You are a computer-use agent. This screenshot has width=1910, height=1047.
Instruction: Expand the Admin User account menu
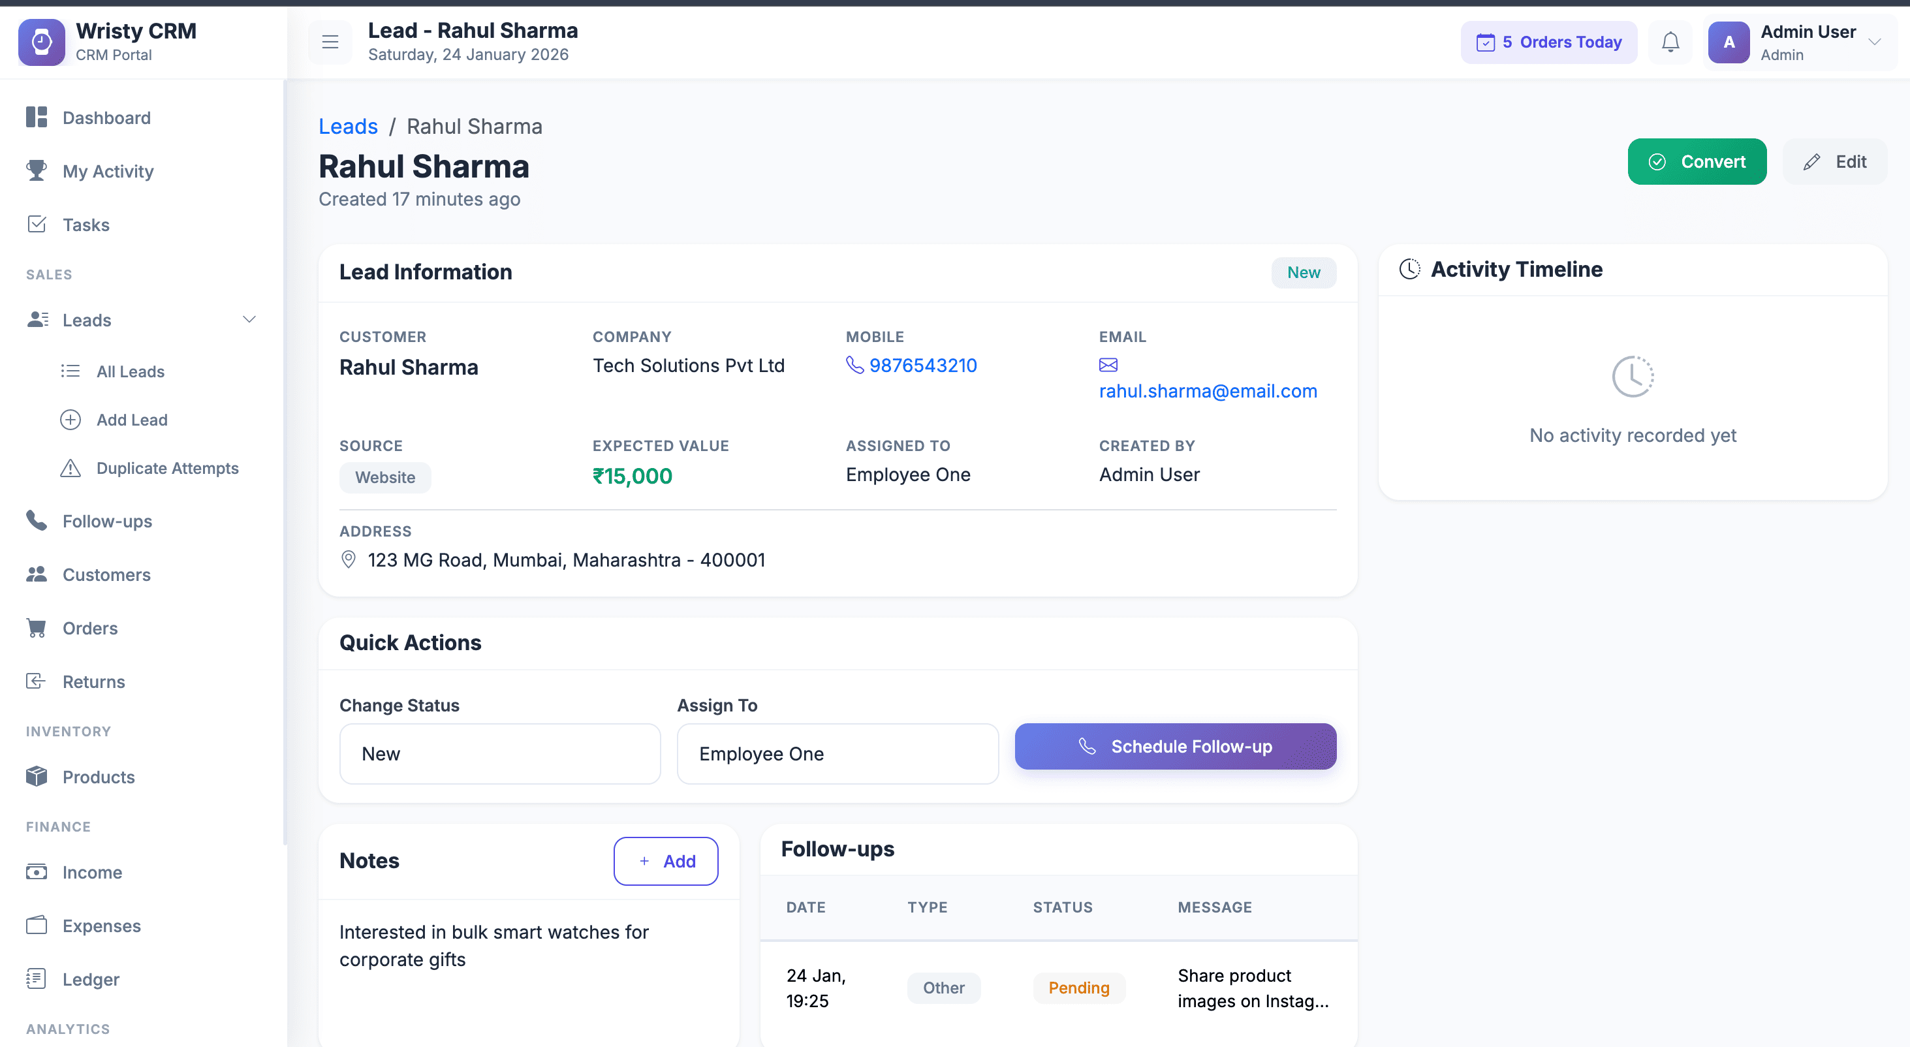(x=1874, y=42)
